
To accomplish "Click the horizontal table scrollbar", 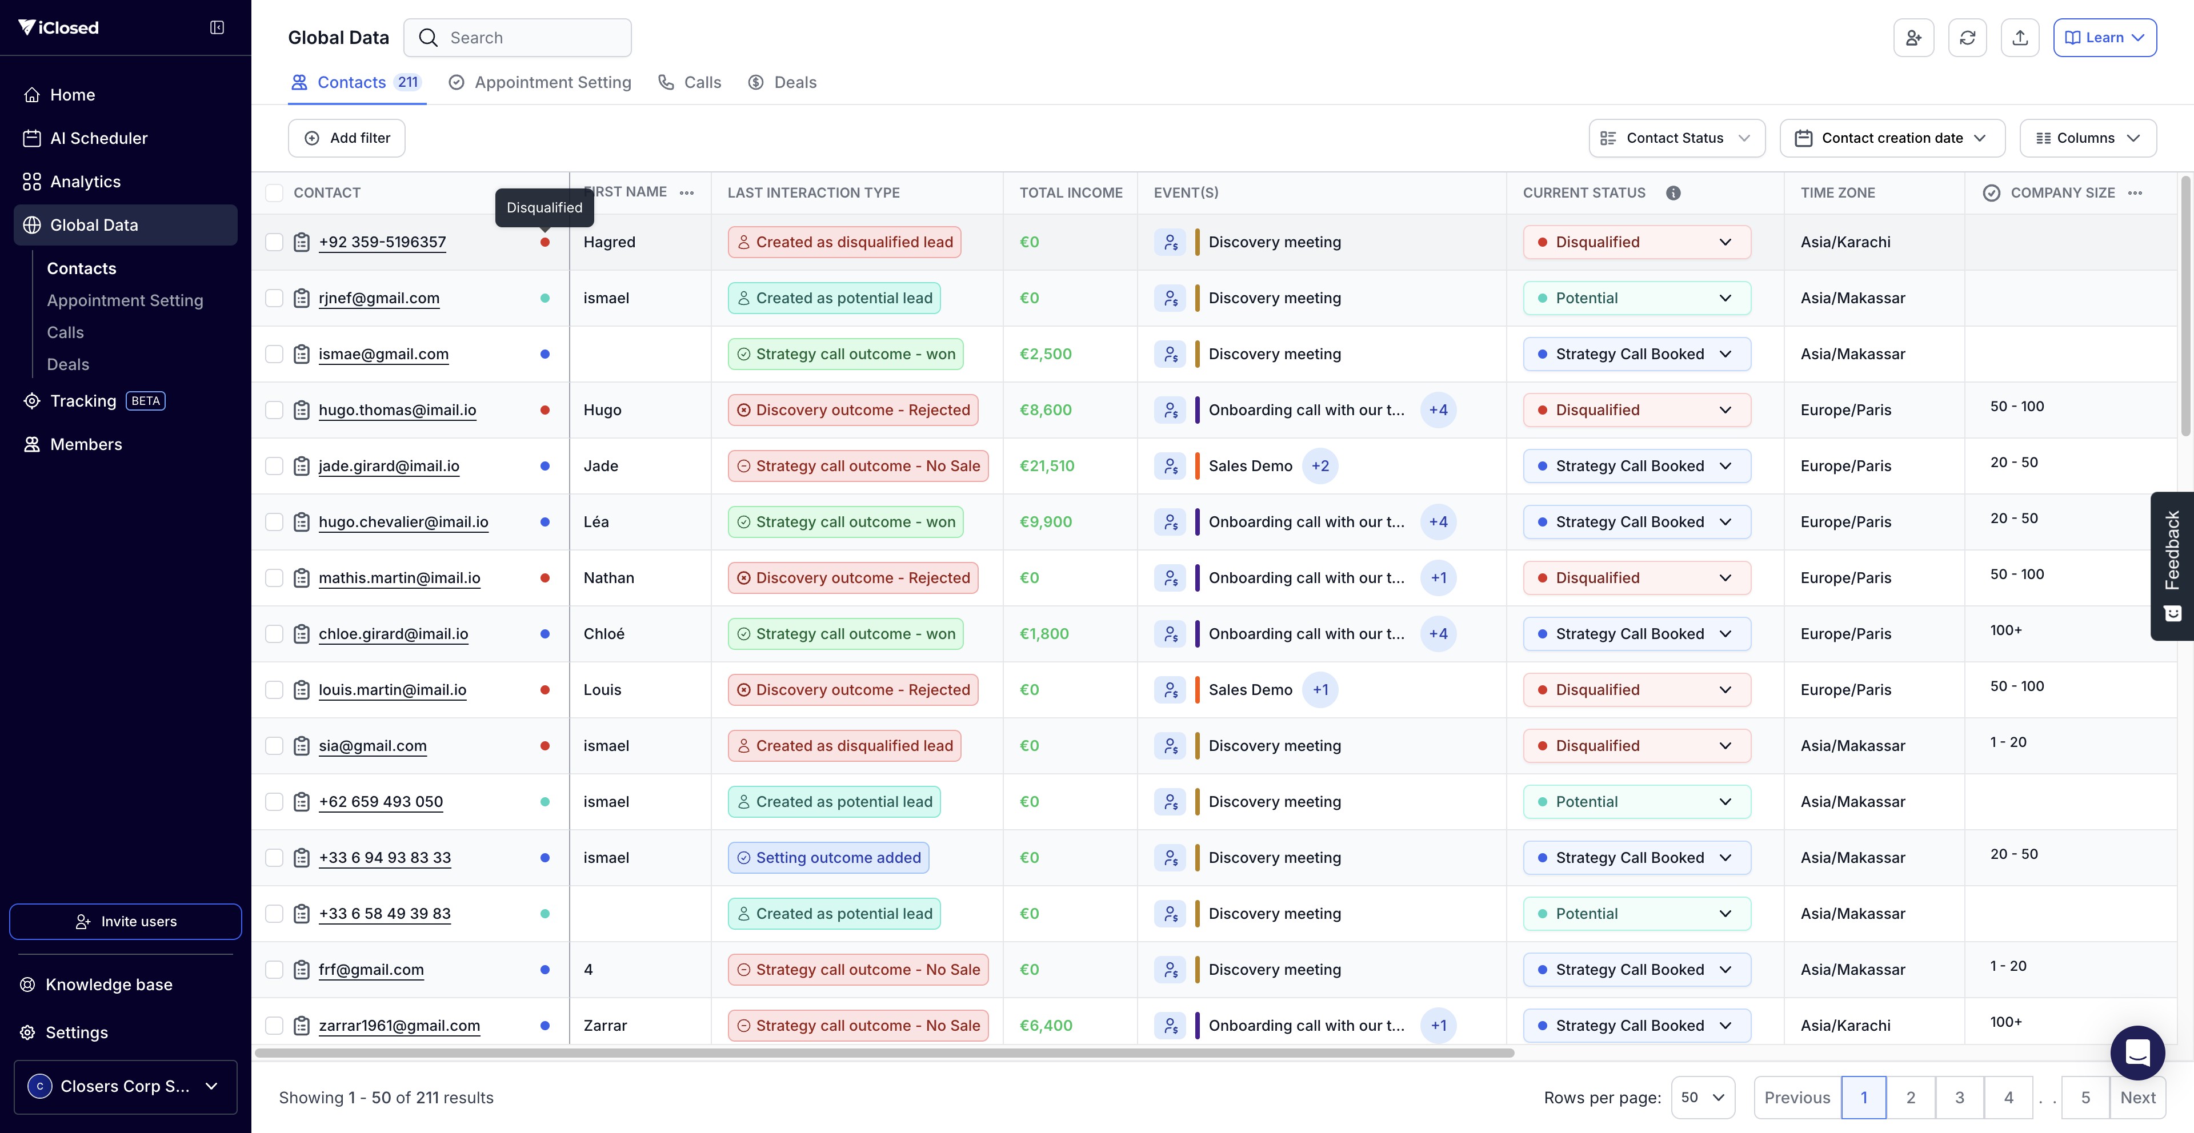I will (x=883, y=1053).
